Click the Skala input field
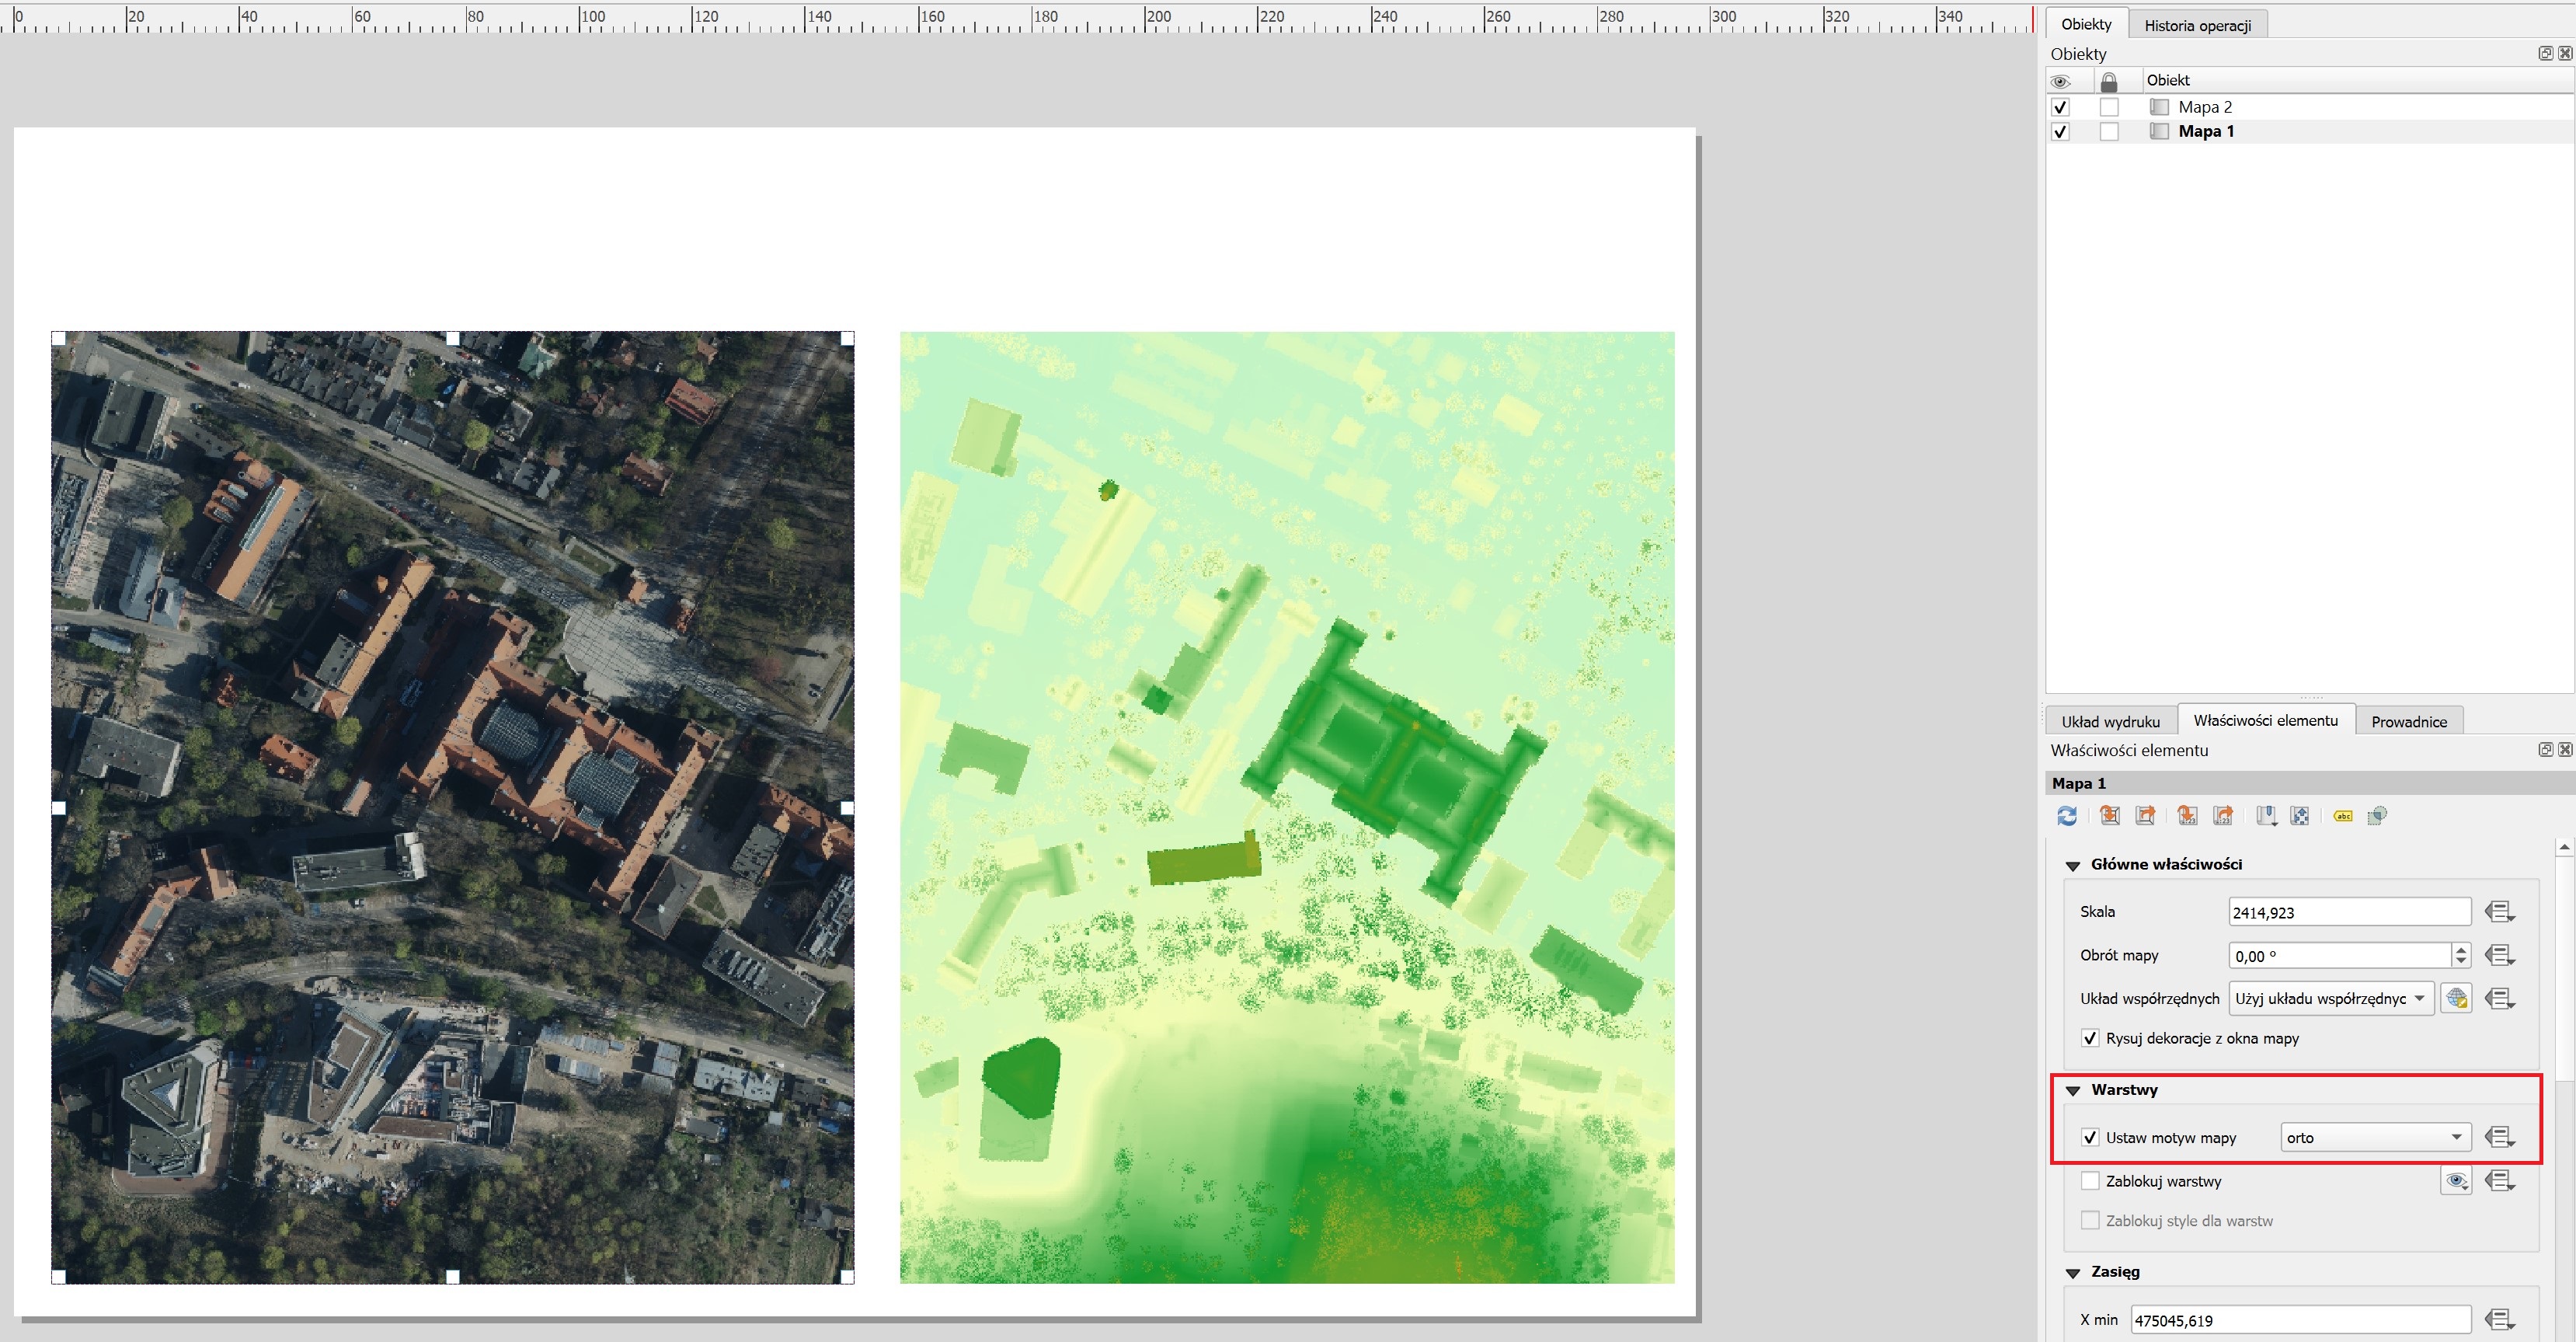The width and height of the screenshot is (2576, 1342). [2350, 912]
